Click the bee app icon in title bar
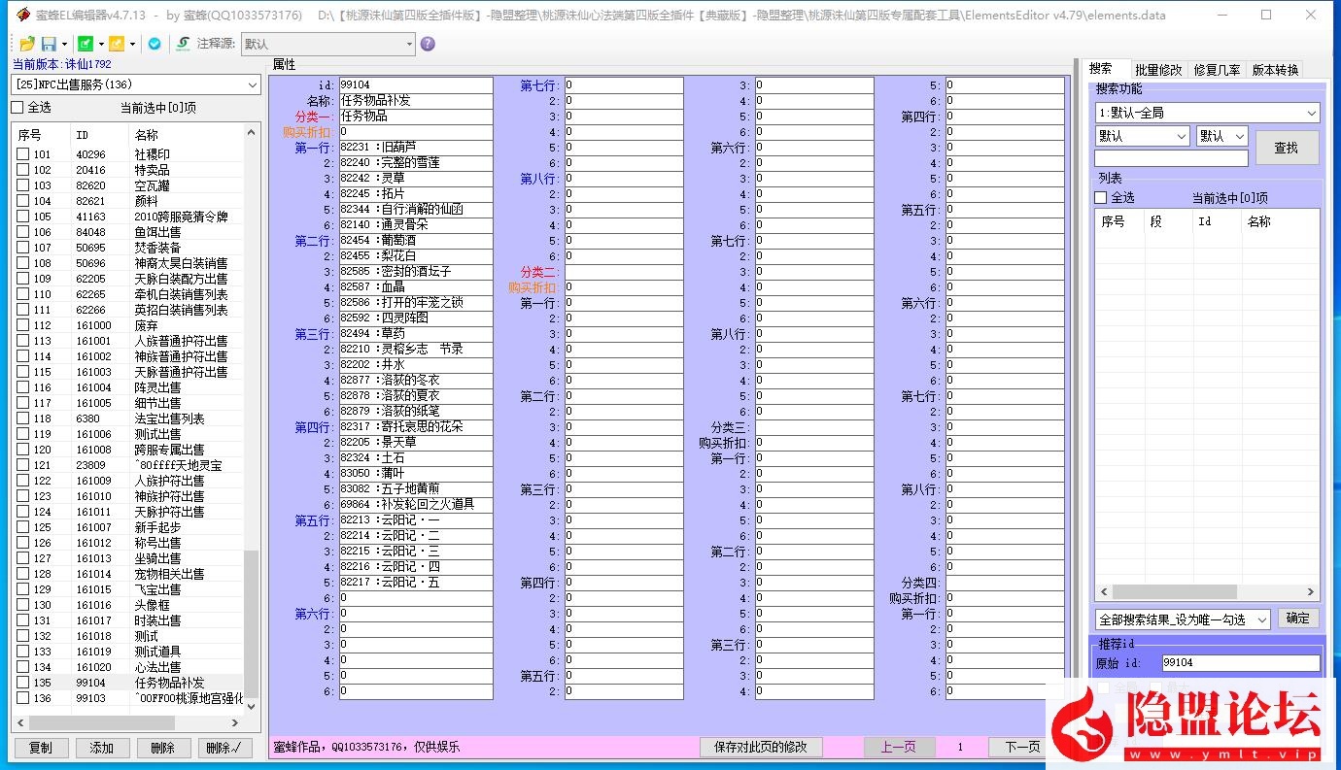1341x770 pixels. (x=22, y=15)
